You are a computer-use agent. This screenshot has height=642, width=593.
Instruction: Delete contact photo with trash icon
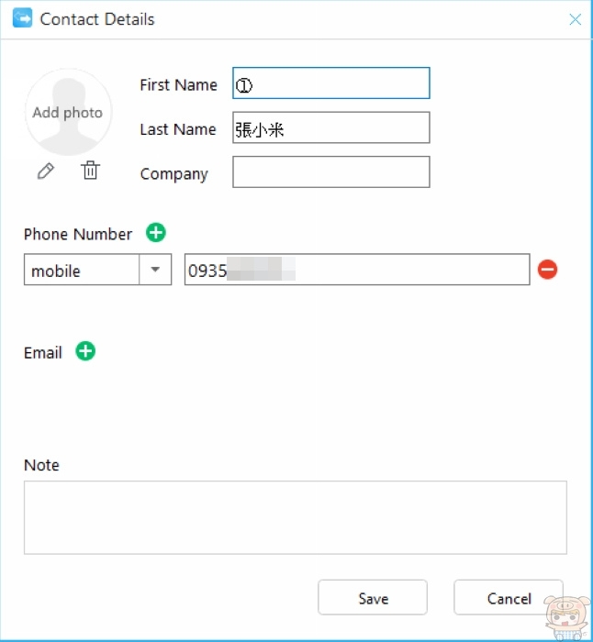[x=90, y=171]
